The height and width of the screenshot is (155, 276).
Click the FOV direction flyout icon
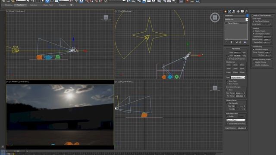pos(227,56)
